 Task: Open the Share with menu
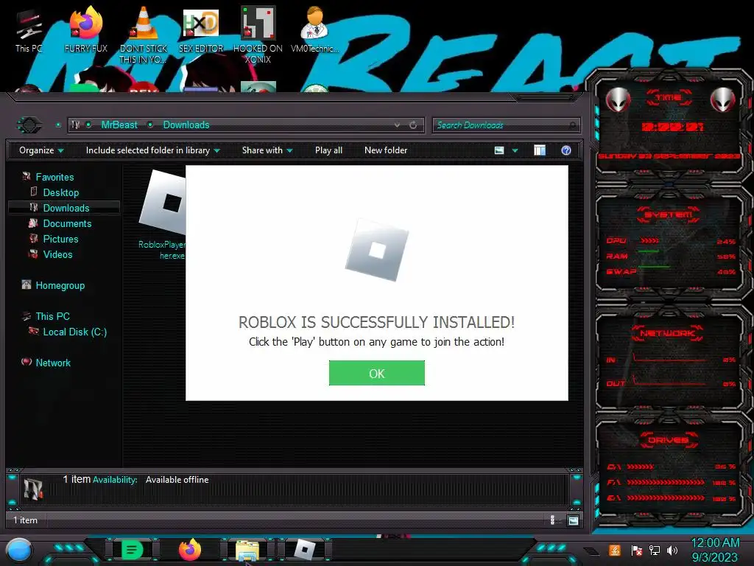tap(267, 150)
